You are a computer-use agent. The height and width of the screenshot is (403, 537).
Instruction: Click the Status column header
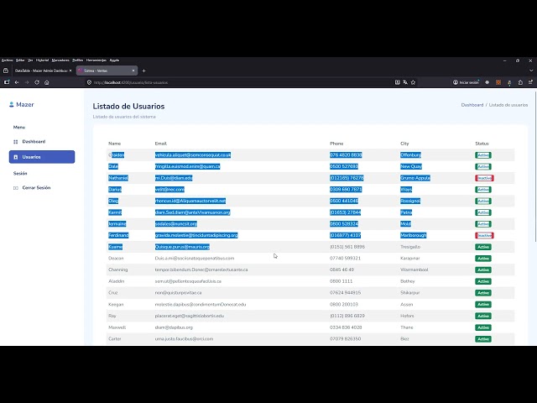(482, 144)
